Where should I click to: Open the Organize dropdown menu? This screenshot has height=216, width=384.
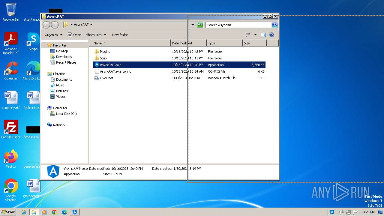[53, 35]
